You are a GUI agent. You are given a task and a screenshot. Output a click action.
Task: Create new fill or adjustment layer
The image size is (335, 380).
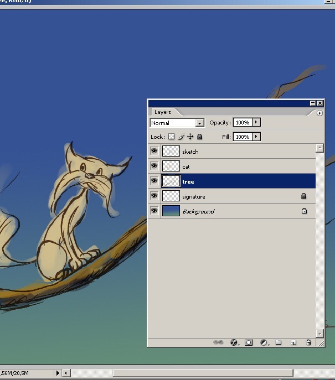point(264,342)
